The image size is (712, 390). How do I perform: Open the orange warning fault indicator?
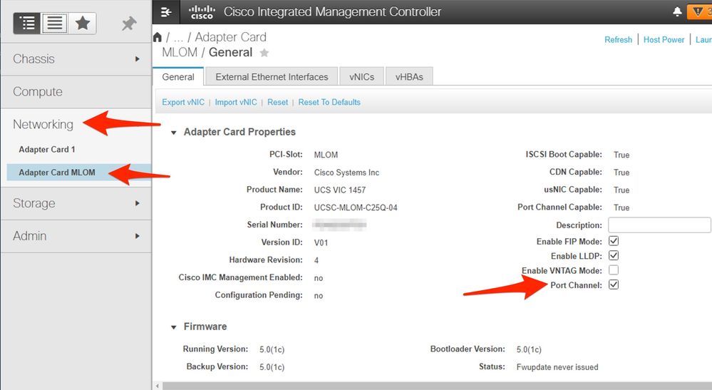pyautogui.click(x=700, y=12)
